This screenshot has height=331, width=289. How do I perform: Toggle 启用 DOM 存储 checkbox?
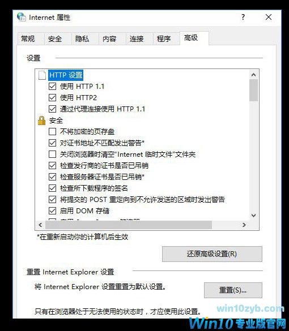[x=52, y=210]
